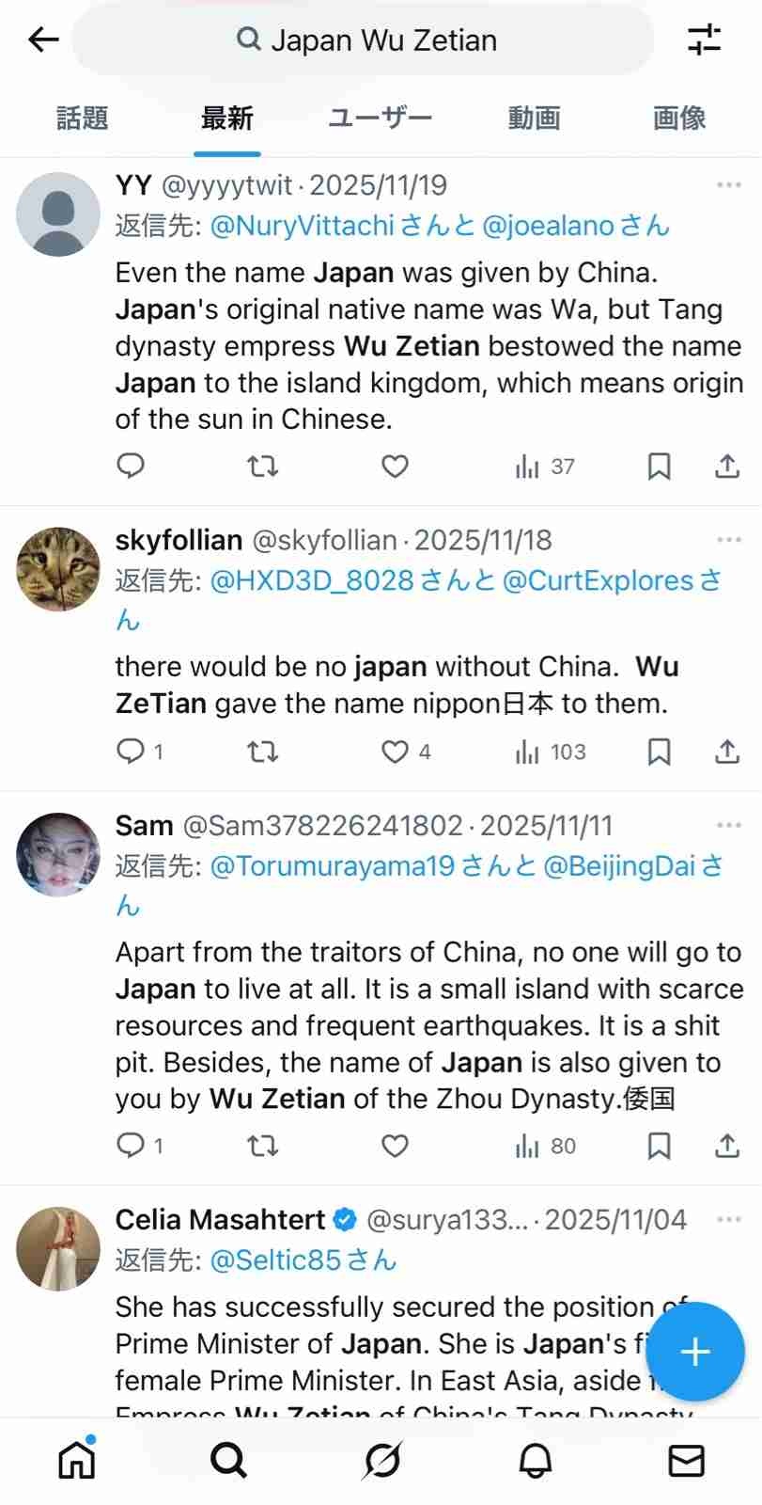The height and width of the screenshot is (1505, 762).
Task: Open Grok from bottom navigation
Action: pos(382,1460)
